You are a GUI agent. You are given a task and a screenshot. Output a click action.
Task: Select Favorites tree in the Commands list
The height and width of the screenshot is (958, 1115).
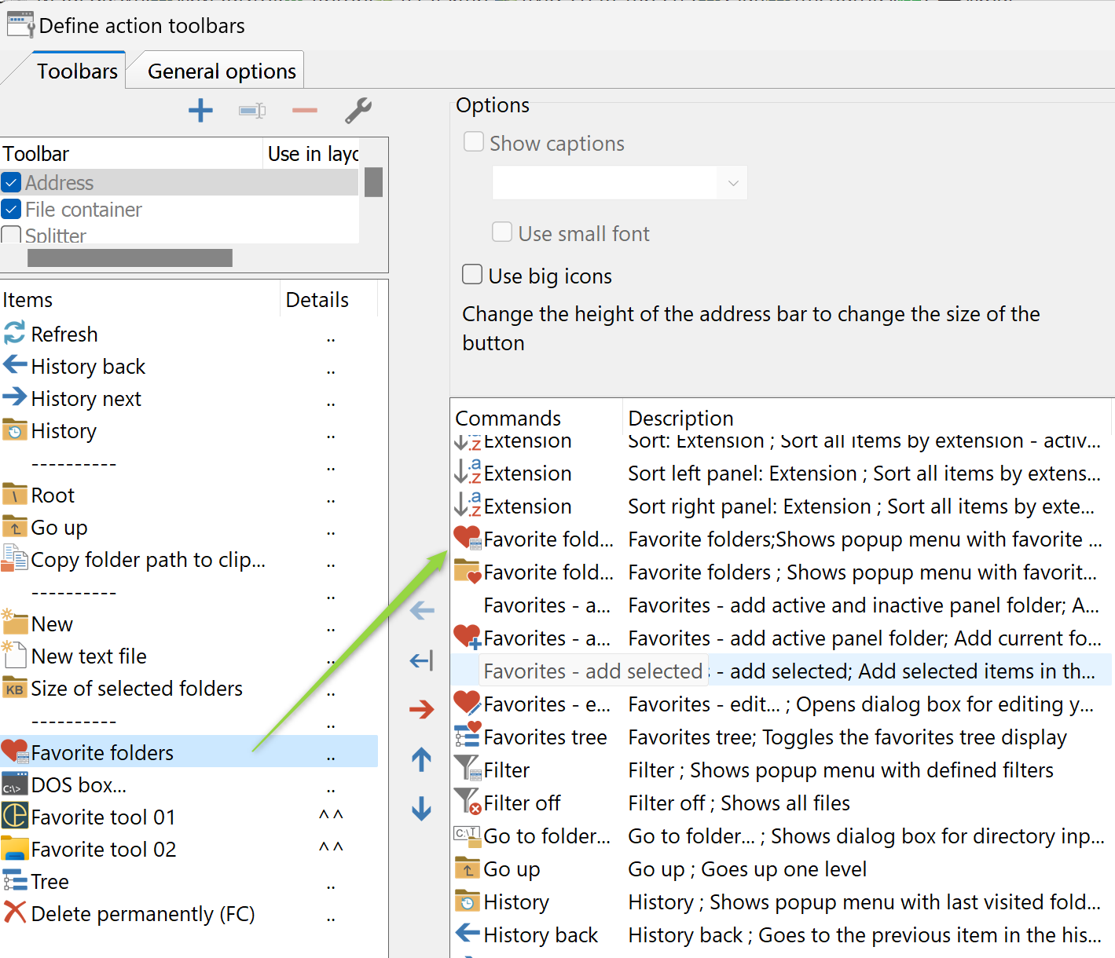click(x=545, y=737)
